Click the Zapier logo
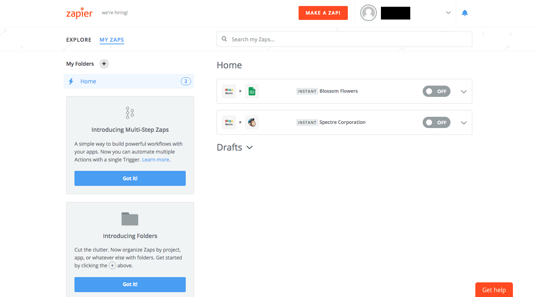Viewport: 540px width, 297px height. click(79, 13)
